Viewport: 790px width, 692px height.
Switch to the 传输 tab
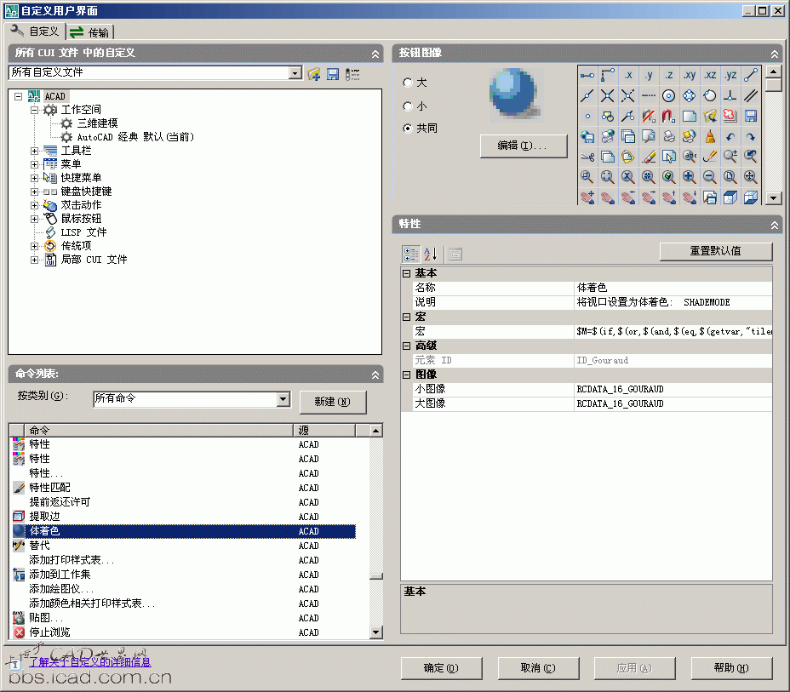(x=90, y=32)
